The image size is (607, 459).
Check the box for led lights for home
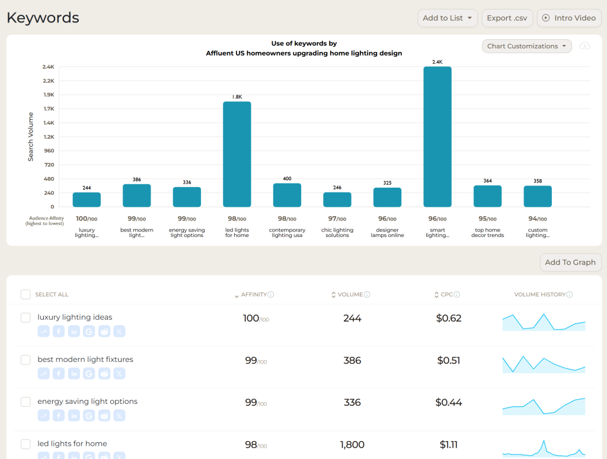tap(25, 444)
